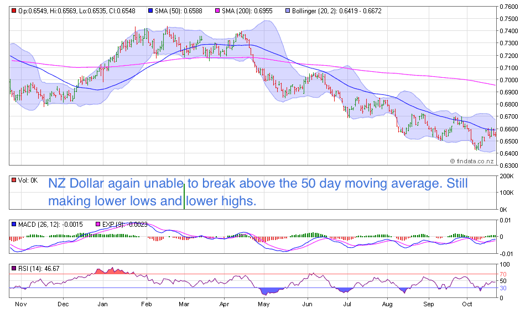This screenshot has width=520, height=309.
Task: Click the 0.01 MACD axis value
Action: (x=506, y=220)
